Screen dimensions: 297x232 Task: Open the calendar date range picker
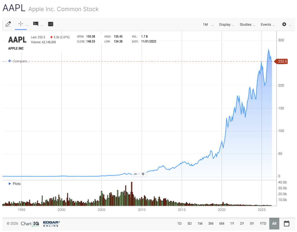[287, 224]
